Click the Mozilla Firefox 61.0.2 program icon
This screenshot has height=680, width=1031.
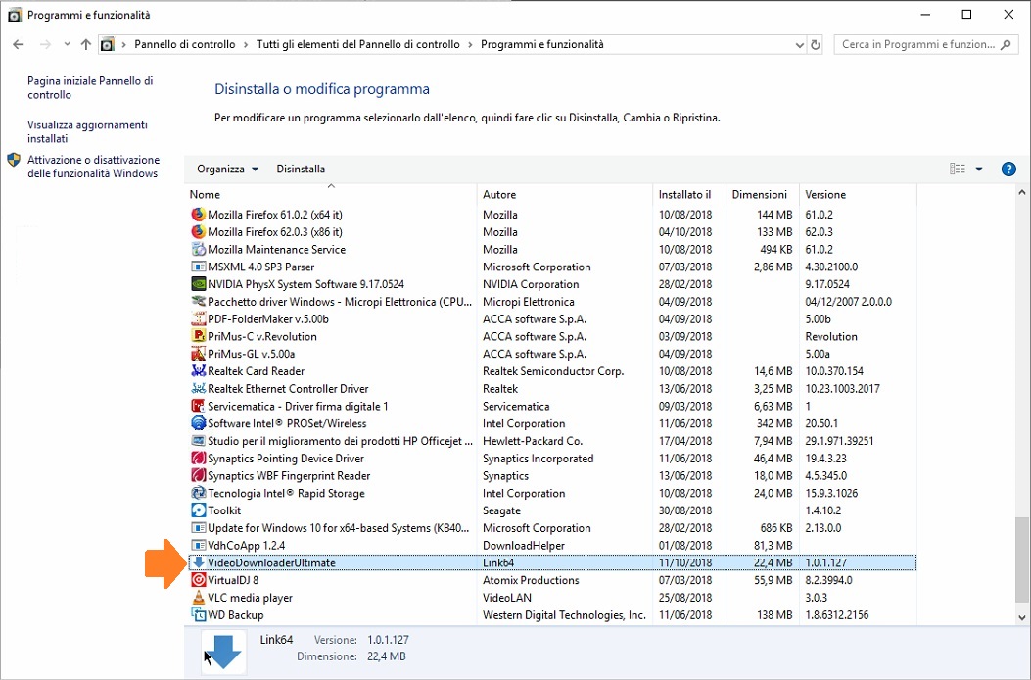(198, 215)
